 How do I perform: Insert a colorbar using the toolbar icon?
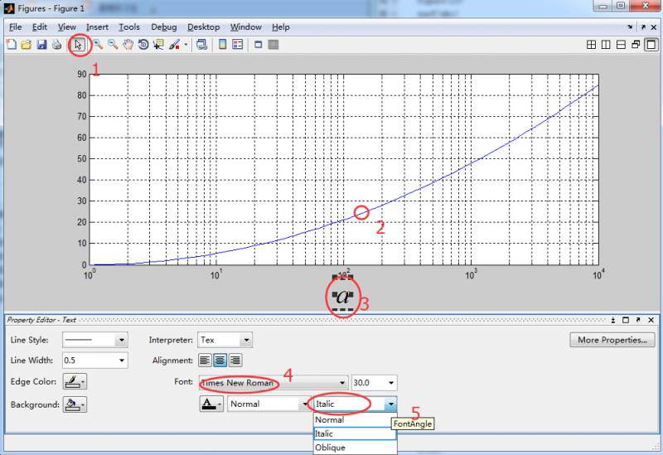point(222,45)
